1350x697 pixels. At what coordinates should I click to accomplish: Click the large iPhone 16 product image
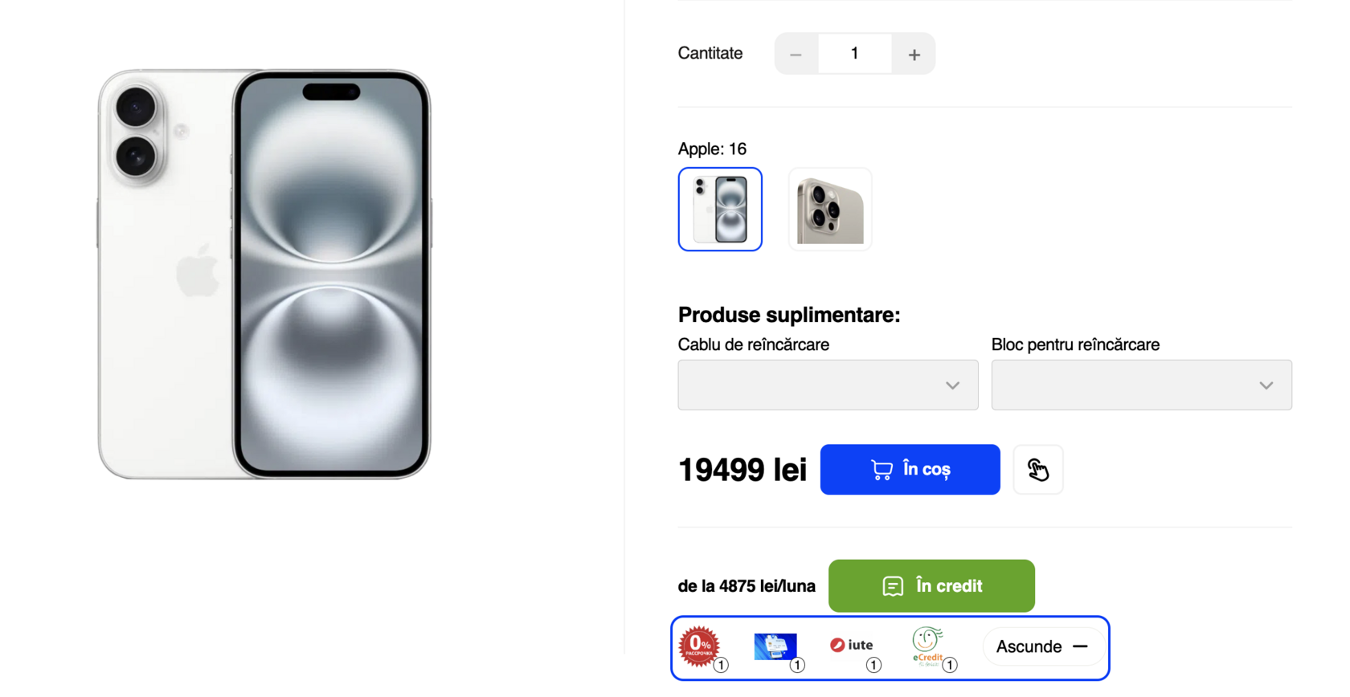(264, 274)
